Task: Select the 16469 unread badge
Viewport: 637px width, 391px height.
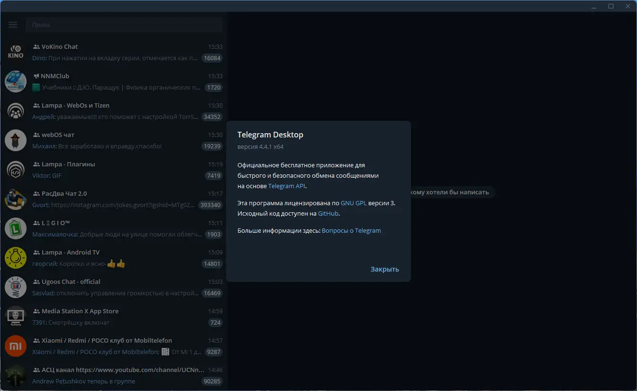Action: (x=212, y=293)
